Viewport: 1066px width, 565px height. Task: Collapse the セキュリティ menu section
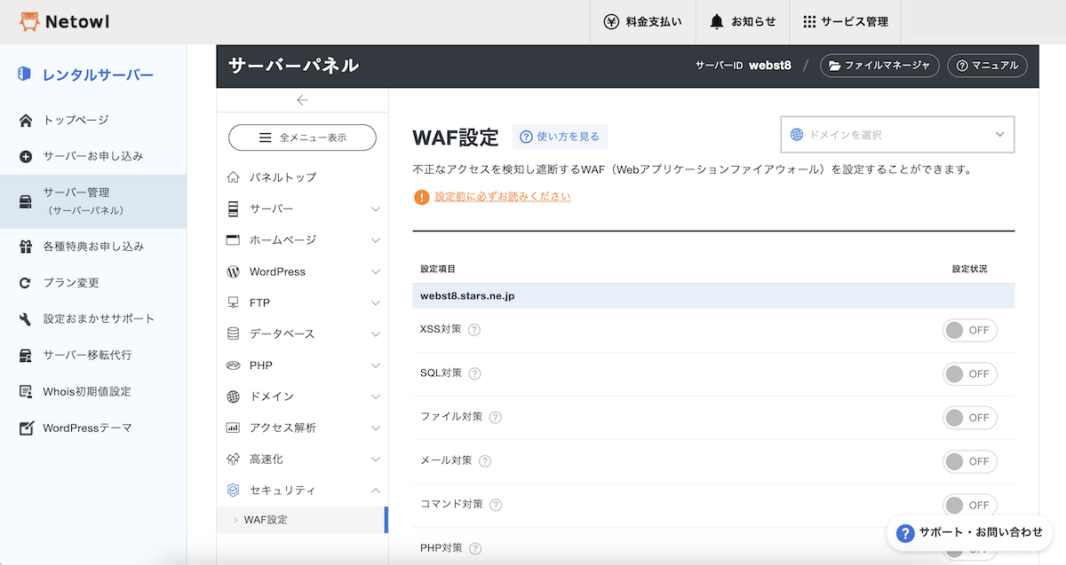coord(302,490)
